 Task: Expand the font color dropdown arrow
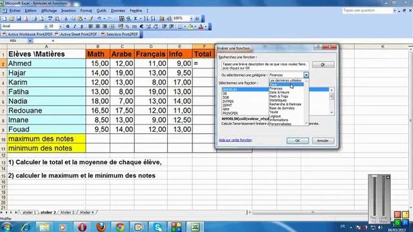[206, 26]
